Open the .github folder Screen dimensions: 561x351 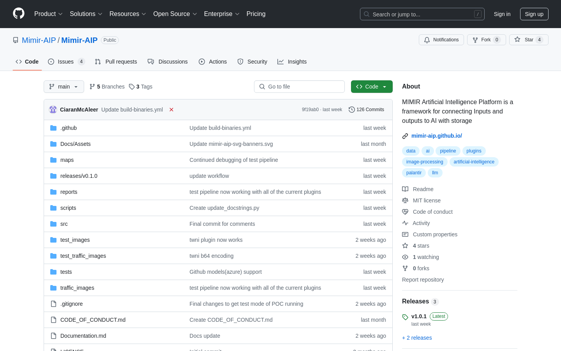[69, 128]
